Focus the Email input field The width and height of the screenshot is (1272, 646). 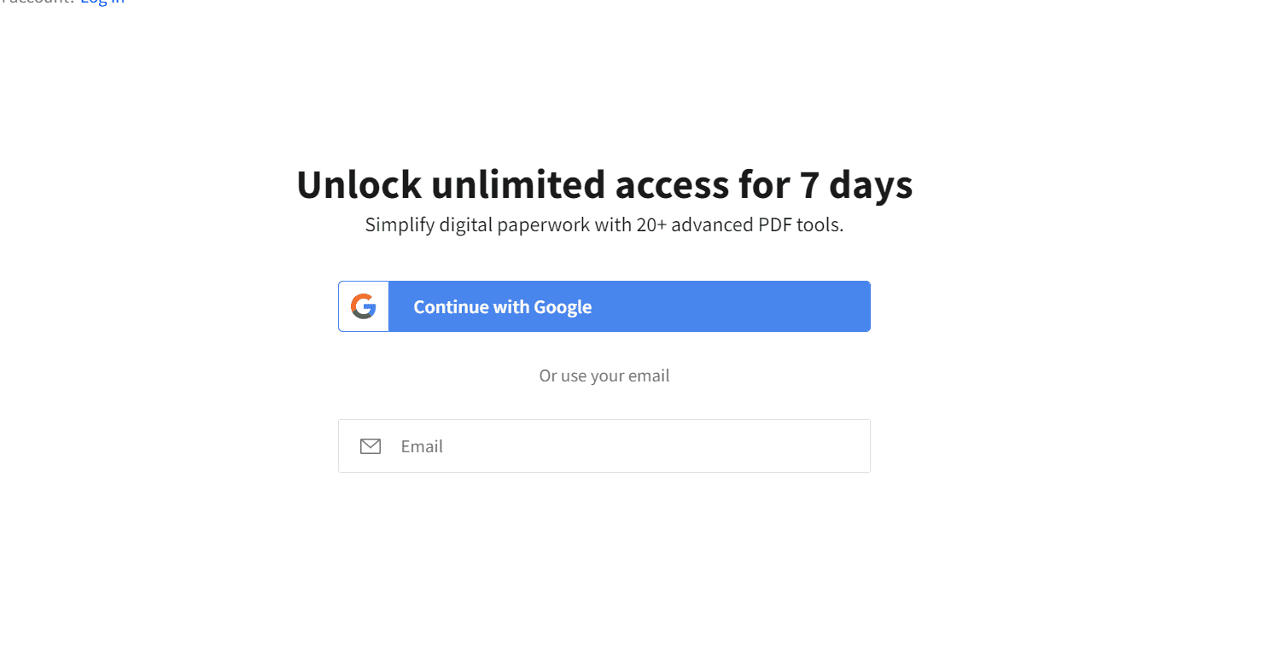pos(604,445)
